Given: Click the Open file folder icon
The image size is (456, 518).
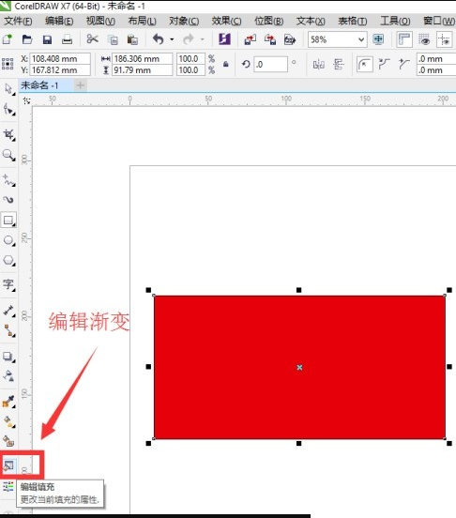Looking at the screenshot, I should (x=27, y=39).
